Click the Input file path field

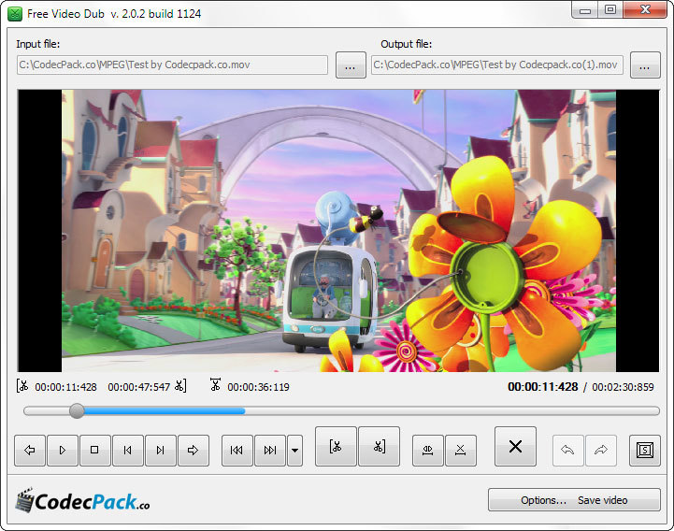[x=172, y=65]
